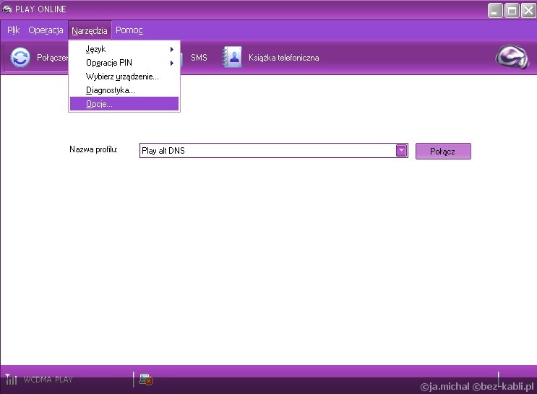Close the Narzędzia menu by clicking it
Screen dimensions: 537x394
[90, 31]
